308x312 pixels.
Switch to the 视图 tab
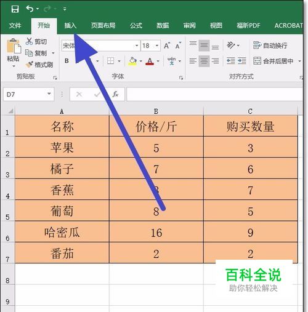216,25
